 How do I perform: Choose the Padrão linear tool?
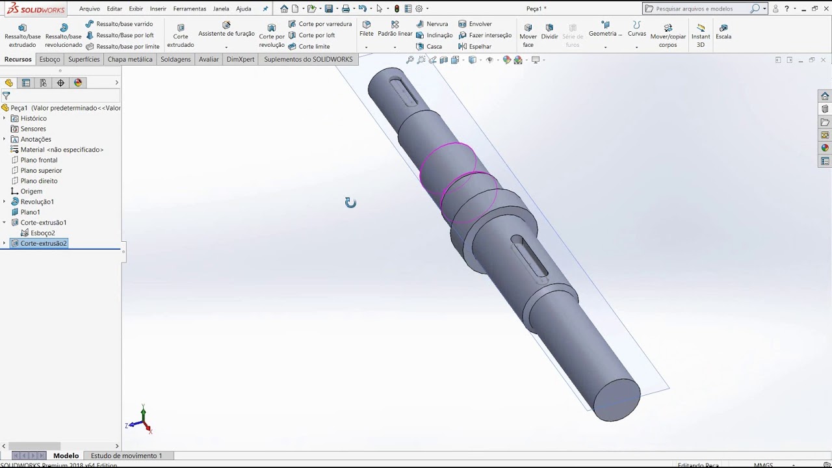(x=395, y=29)
